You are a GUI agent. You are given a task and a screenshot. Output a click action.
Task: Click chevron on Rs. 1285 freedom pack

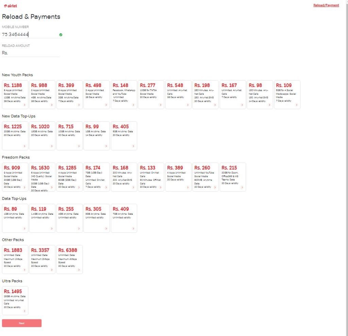79,187
